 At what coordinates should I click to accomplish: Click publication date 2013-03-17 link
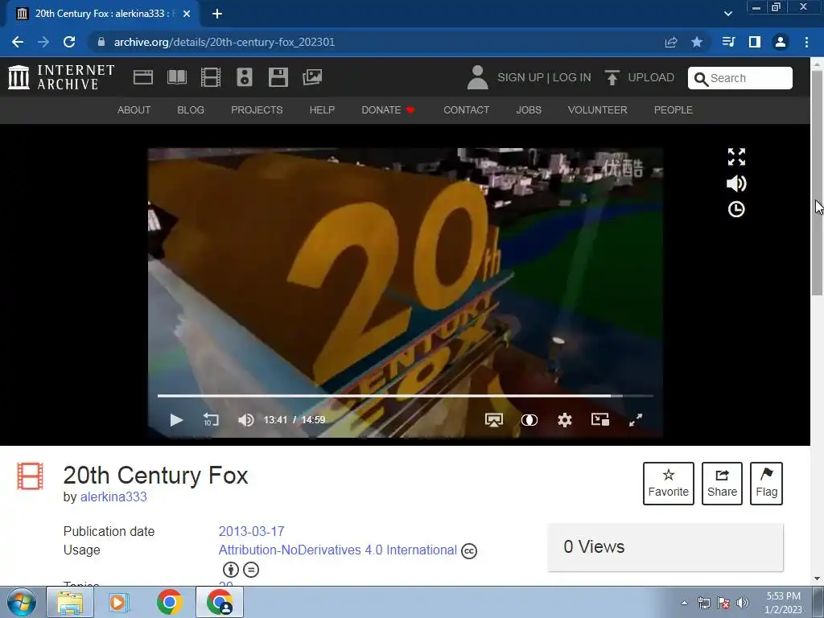tap(251, 531)
